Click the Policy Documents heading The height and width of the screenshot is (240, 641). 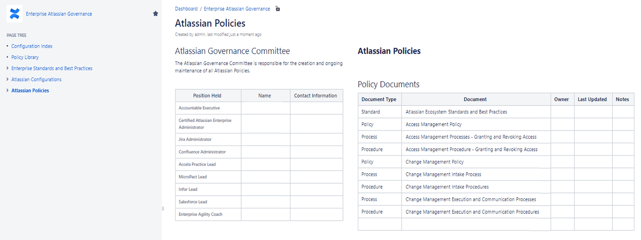coord(389,84)
